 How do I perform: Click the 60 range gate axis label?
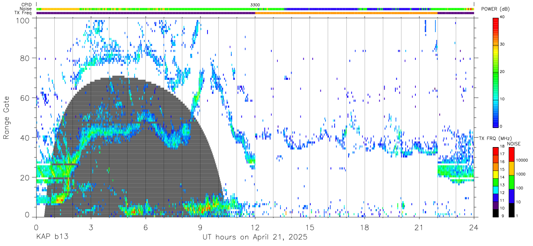pos(25,98)
